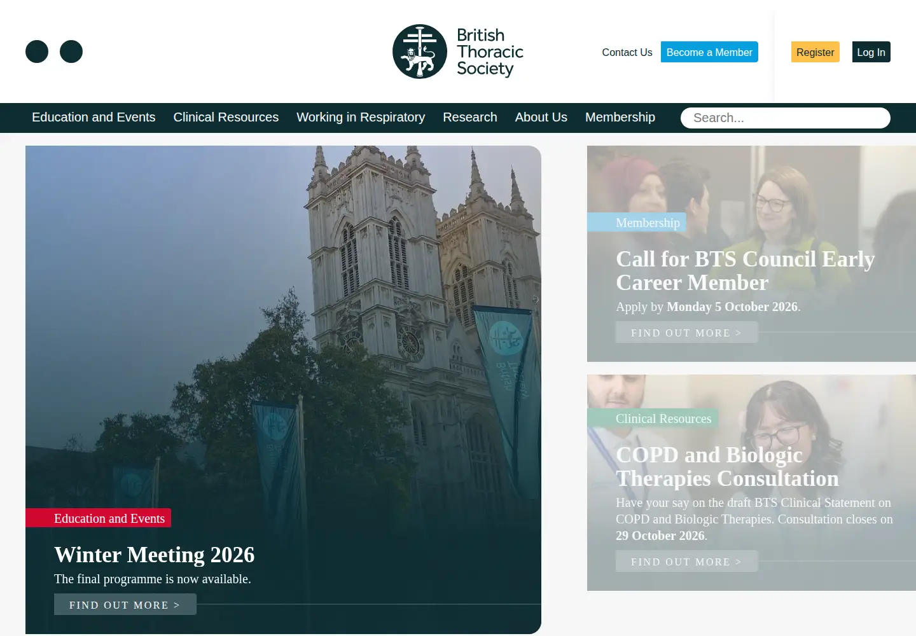Click the green Clinical Resources tag on the card
This screenshot has height=636, width=916.
pyautogui.click(x=653, y=418)
